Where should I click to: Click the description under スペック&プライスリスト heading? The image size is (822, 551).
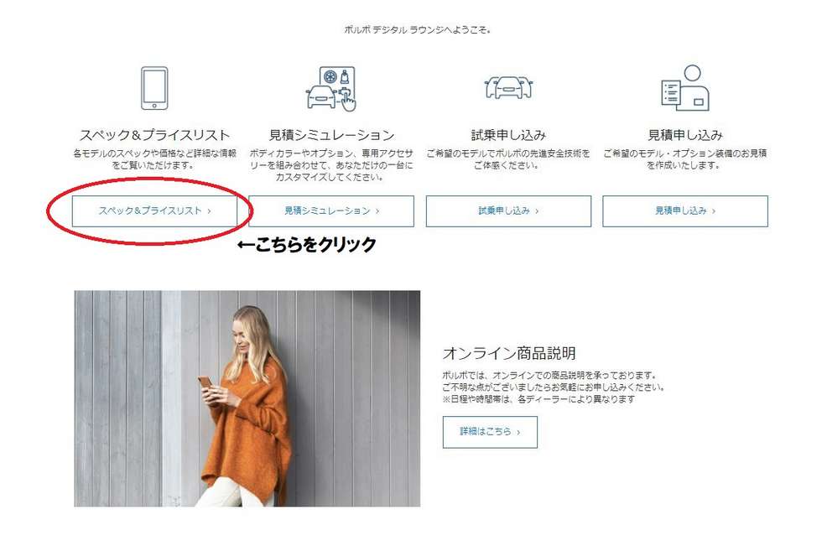[x=154, y=159]
